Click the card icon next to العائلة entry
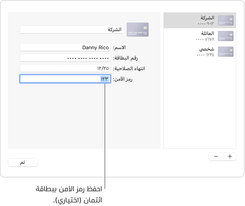This screenshot has height=206, width=245. (226, 36)
